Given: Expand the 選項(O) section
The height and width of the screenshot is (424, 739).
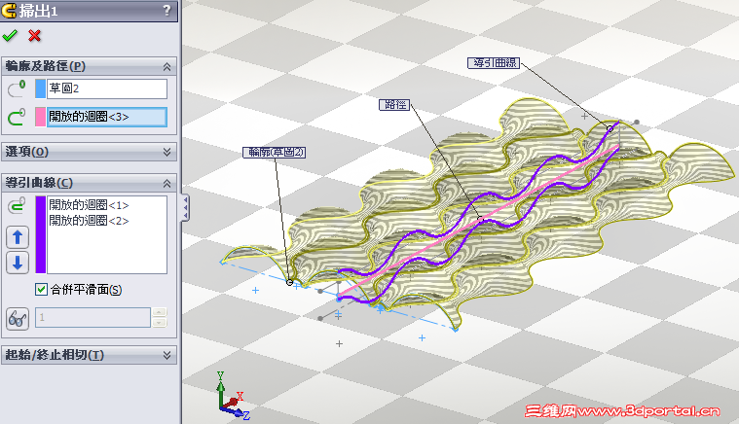Looking at the screenshot, I should [166, 152].
